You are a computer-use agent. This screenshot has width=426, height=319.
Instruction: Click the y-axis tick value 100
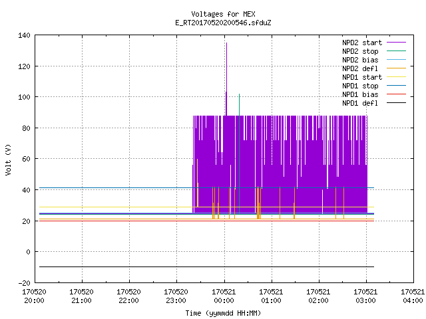point(24,97)
